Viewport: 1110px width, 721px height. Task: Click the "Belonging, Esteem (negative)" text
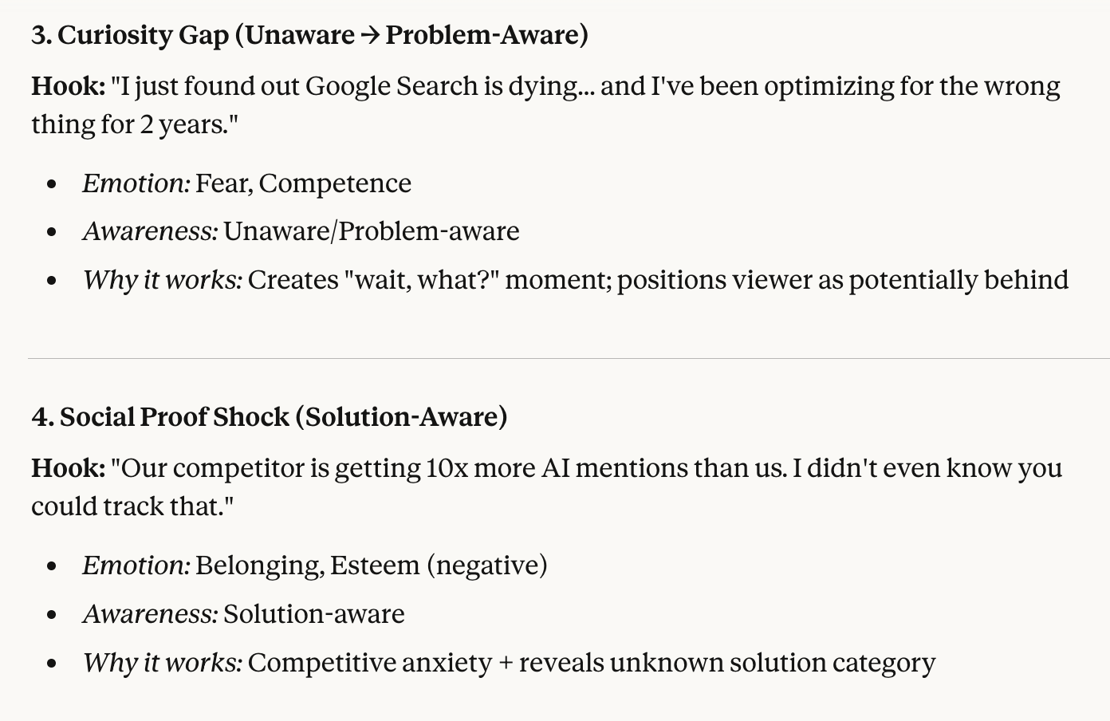[x=371, y=565]
